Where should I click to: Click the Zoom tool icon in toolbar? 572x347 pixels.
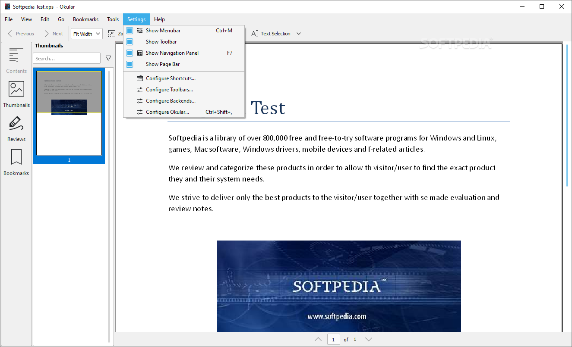tap(112, 34)
